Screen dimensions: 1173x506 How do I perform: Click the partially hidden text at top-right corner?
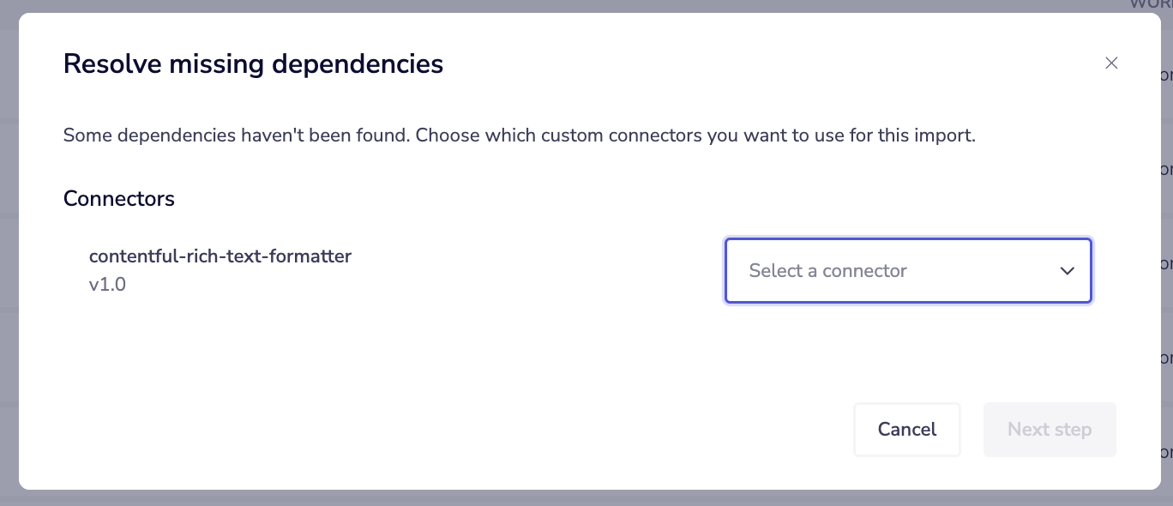(1151, 4)
